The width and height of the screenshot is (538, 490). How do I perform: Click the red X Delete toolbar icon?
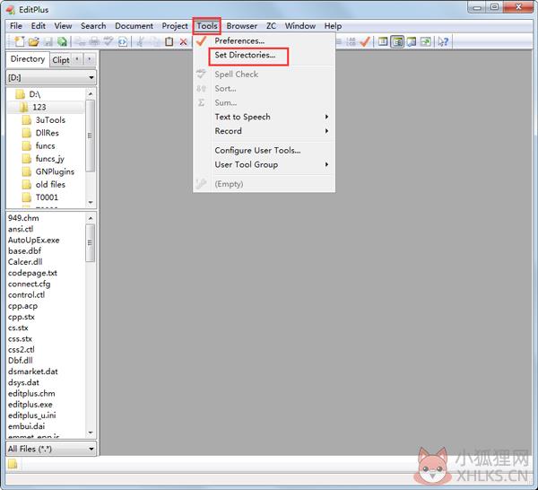click(x=183, y=42)
